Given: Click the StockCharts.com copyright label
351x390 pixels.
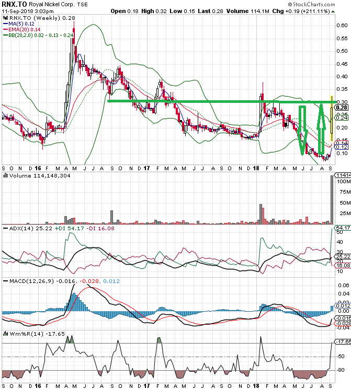Looking at the screenshot, I should (x=311, y=4).
